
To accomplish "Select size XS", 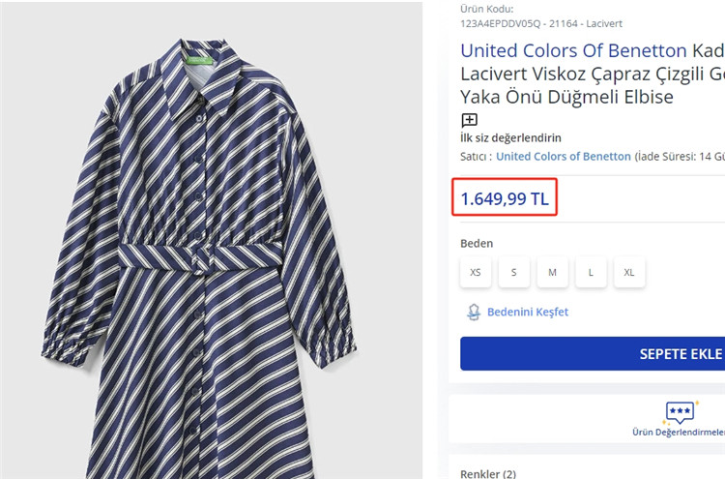I will (x=476, y=273).
